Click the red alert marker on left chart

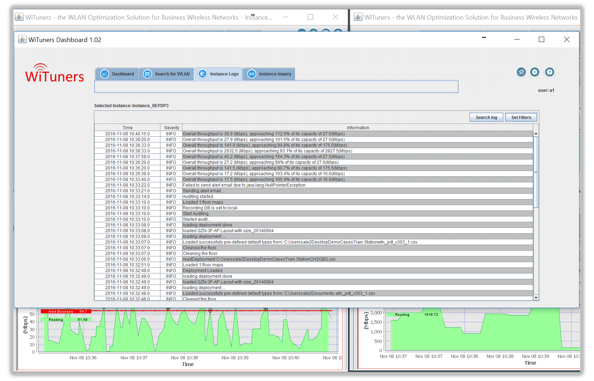[210, 310]
